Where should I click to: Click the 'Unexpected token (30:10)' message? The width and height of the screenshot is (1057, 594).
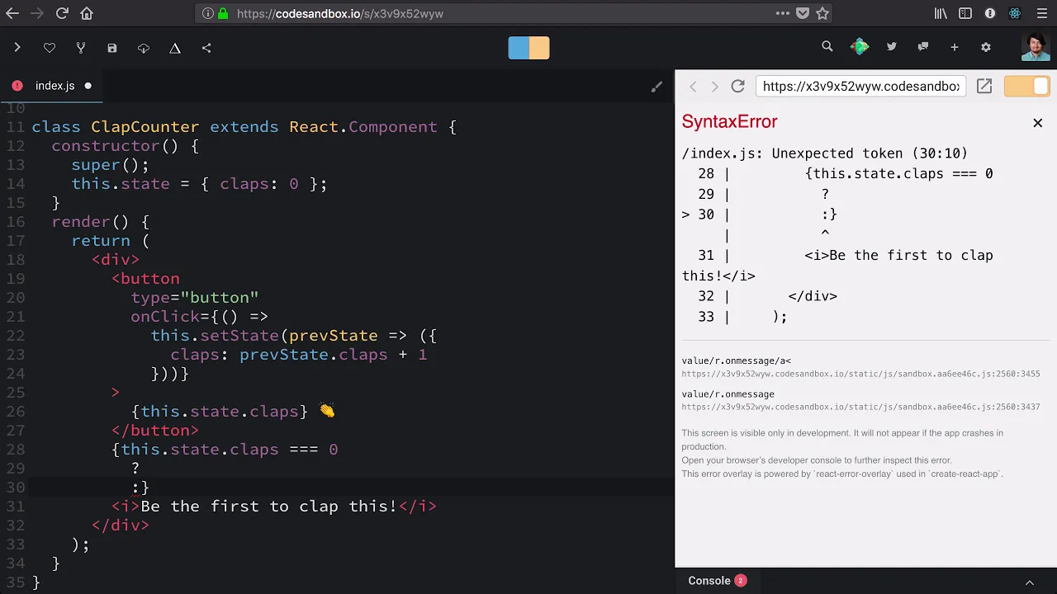[870, 153]
